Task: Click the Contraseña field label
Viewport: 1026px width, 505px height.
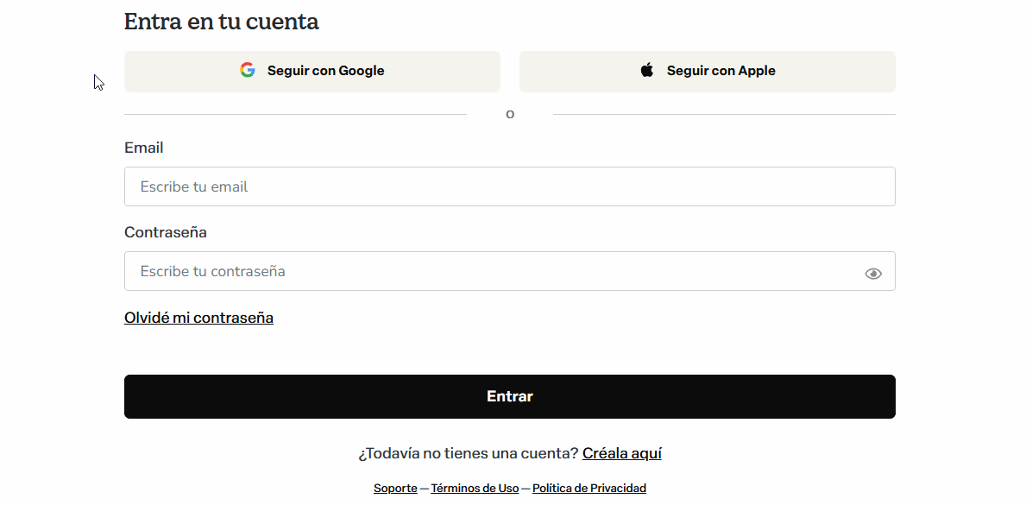Action: click(x=166, y=232)
